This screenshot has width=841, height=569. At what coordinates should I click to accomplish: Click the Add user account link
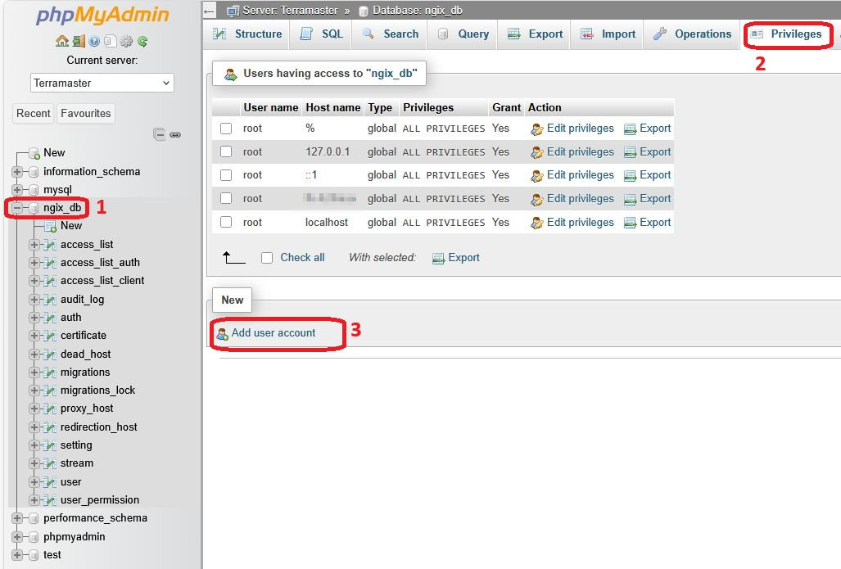(273, 333)
